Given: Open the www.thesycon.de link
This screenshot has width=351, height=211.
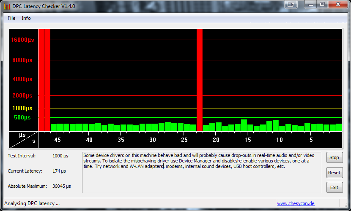Looking at the screenshot, I should pos(296,203).
